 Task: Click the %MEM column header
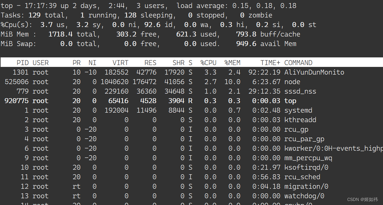pos(232,63)
